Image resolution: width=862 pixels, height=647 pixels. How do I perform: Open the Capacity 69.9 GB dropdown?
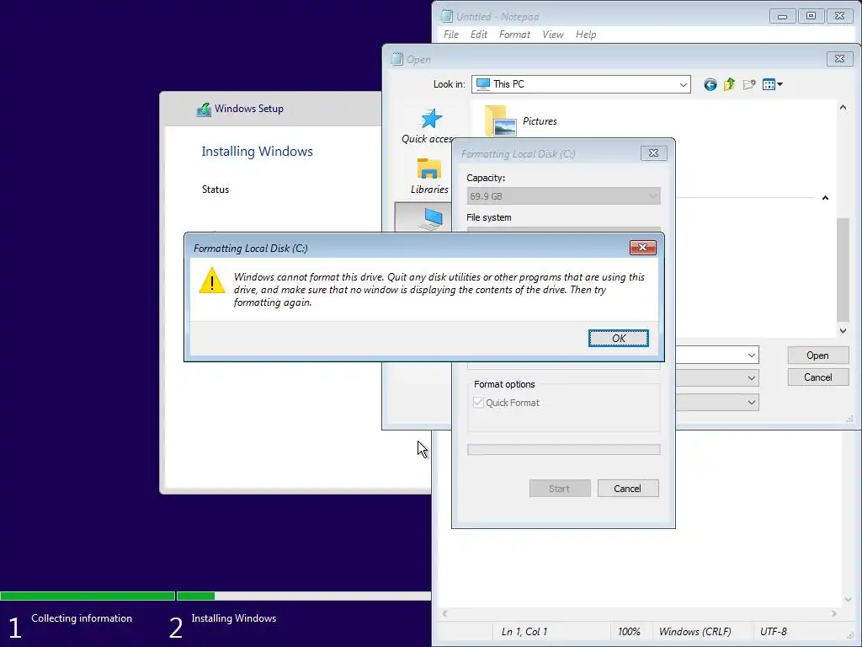pyautogui.click(x=563, y=195)
